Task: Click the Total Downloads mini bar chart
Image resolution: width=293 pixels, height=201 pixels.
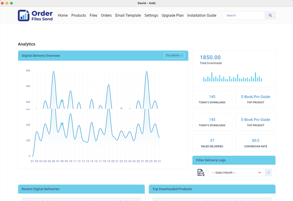Action: [x=232, y=77]
